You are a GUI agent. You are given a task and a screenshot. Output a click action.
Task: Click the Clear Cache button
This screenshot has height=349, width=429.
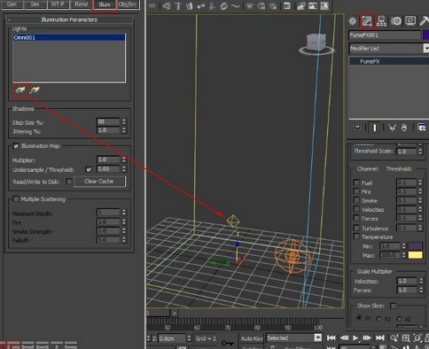(x=99, y=182)
